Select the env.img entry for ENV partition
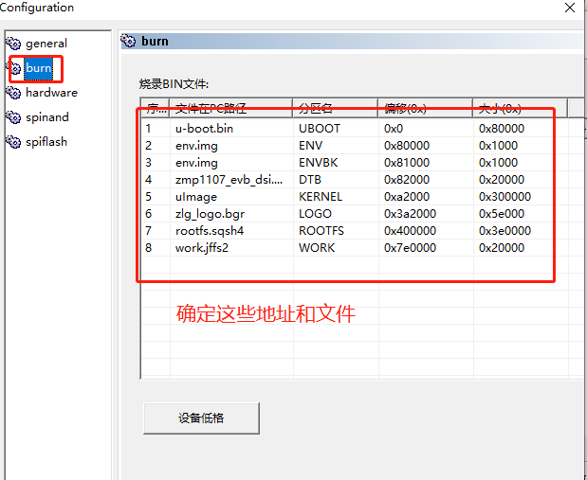The height and width of the screenshot is (480, 587). tap(196, 146)
